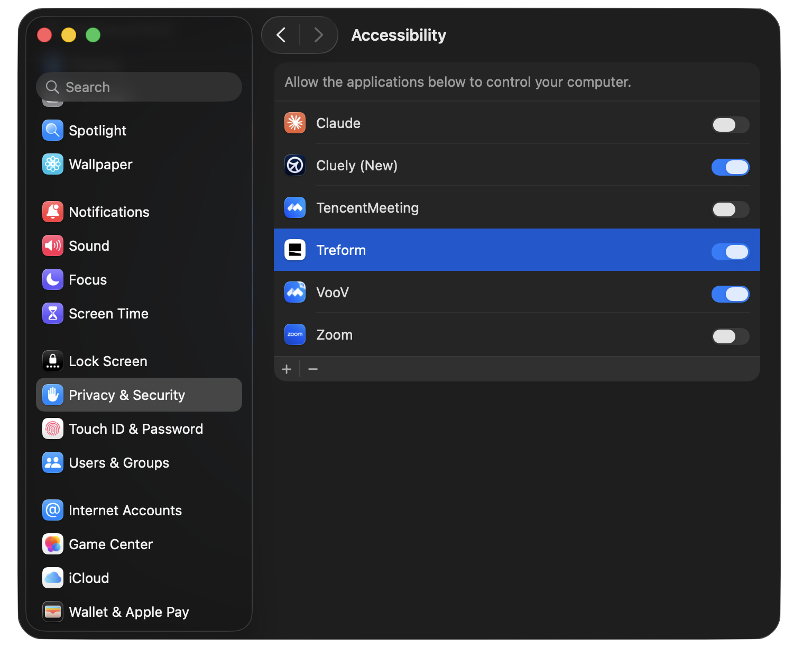Click the Claude app icon
The height and width of the screenshot is (656, 812).
pos(295,123)
